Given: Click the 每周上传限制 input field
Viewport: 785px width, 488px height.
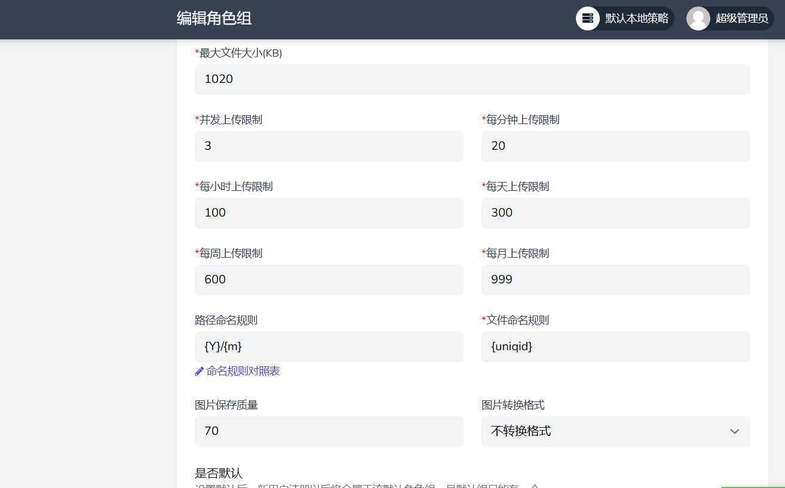Looking at the screenshot, I should click(329, 280).
